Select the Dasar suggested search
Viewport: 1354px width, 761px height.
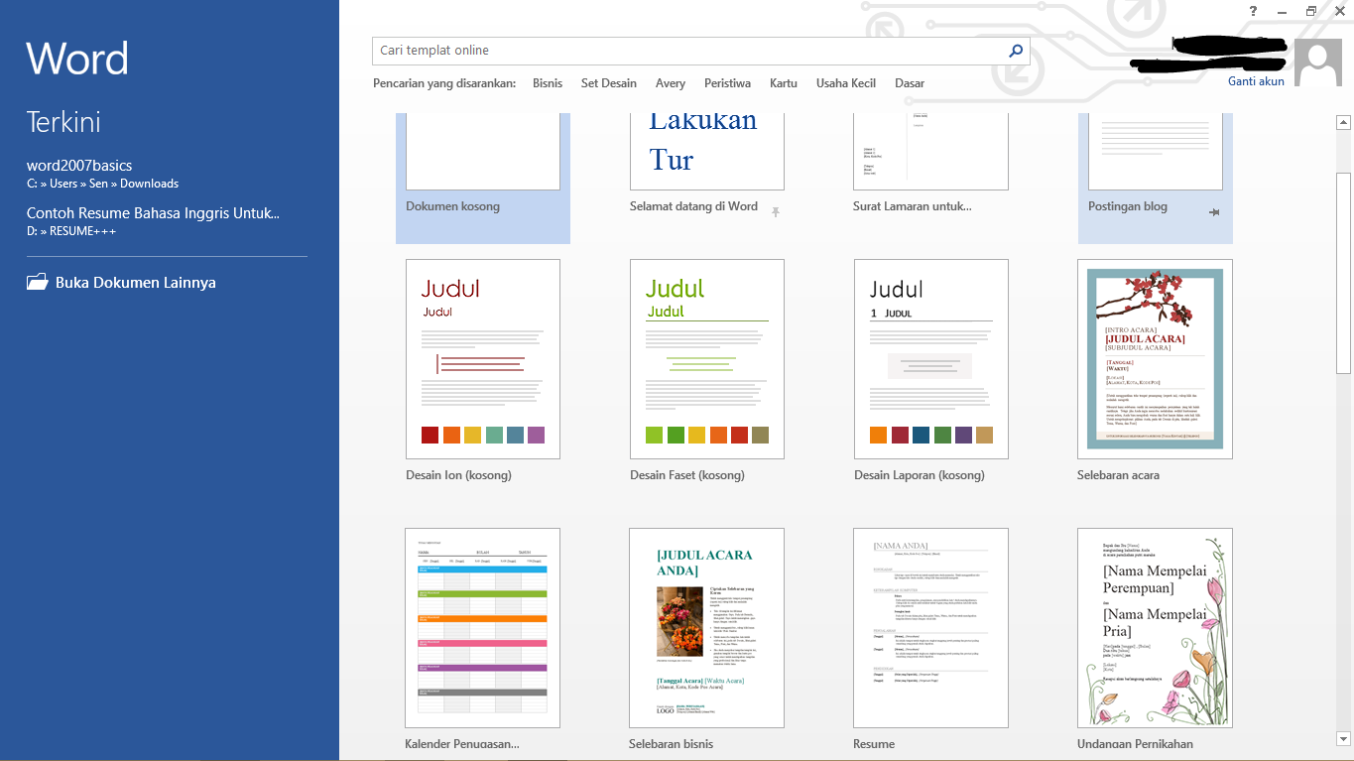coord(910,83)
